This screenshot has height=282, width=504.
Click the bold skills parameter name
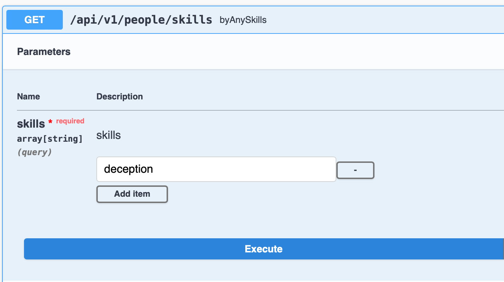31,124
